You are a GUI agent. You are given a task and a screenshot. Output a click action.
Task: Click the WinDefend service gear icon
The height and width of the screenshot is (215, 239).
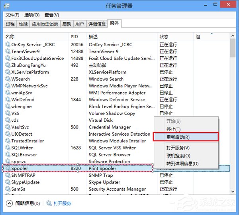(x=8, y=99)
